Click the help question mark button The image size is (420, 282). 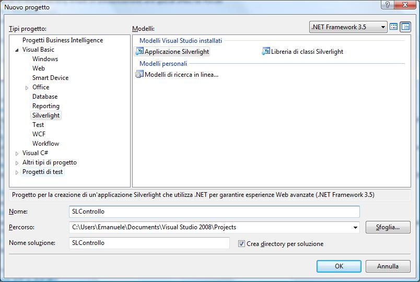[x=387, y=5]
